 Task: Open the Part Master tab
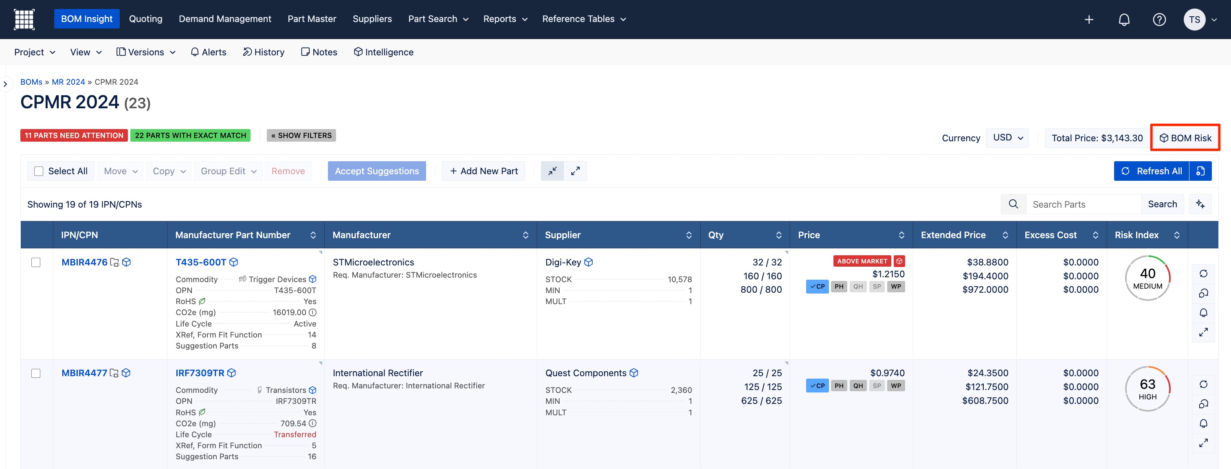click(x=312, y=19)
